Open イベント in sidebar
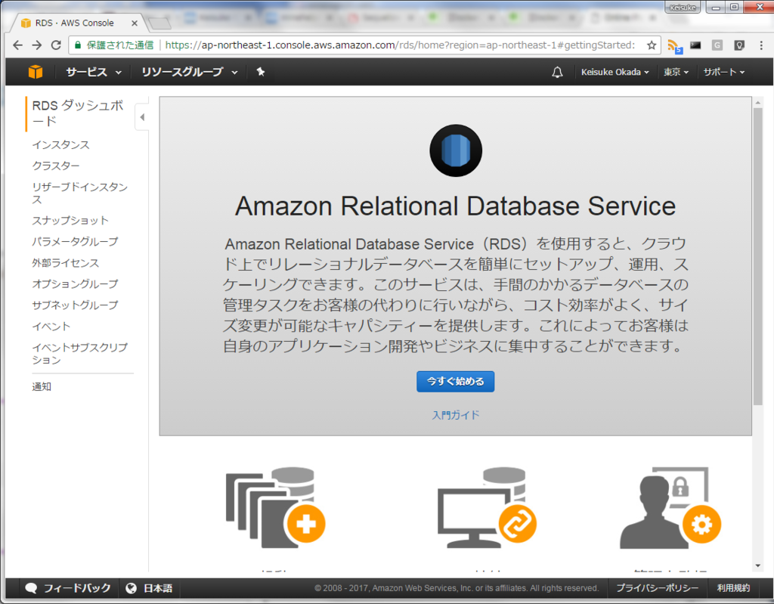 (51, 327)
